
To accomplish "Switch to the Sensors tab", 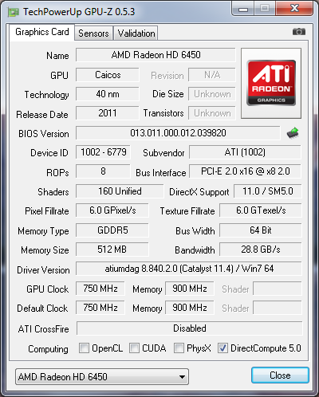I will [93, 33].
